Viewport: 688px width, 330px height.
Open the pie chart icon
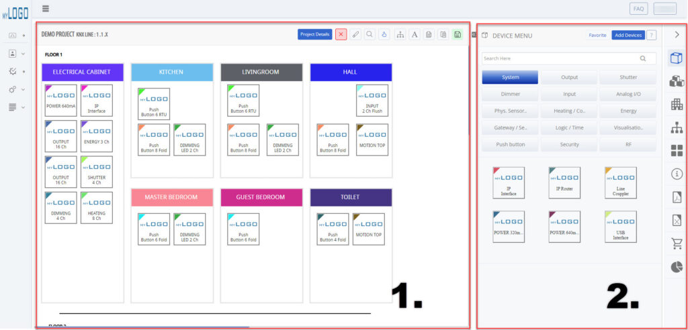(x=677, y=267)
